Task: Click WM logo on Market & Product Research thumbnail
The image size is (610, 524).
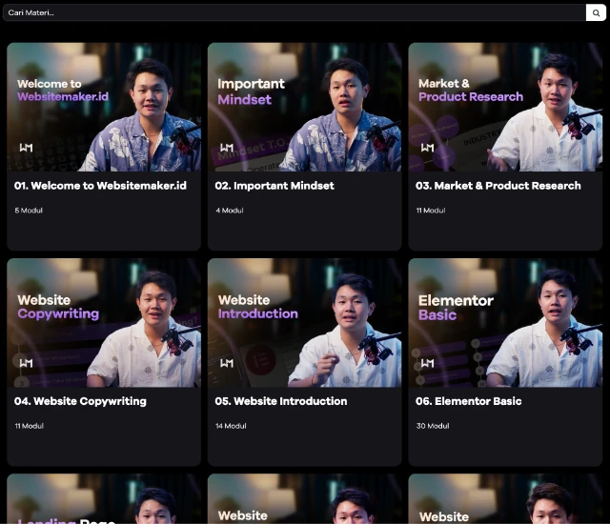Action: [x=428, y=148]
